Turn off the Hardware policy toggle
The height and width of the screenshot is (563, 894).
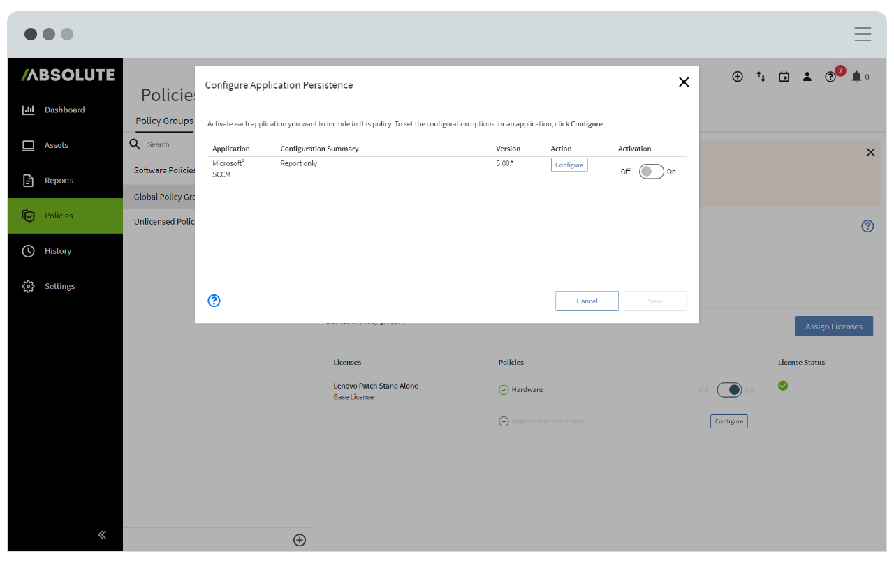[731, 390]
